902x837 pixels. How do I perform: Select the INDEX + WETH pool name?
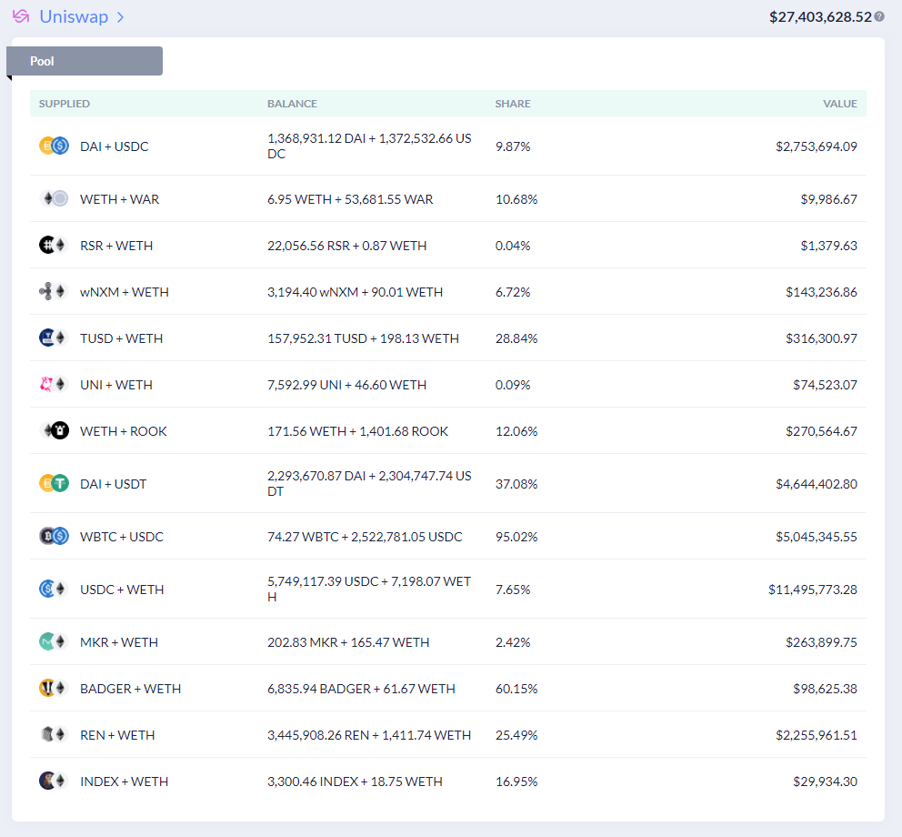point(125,782)
